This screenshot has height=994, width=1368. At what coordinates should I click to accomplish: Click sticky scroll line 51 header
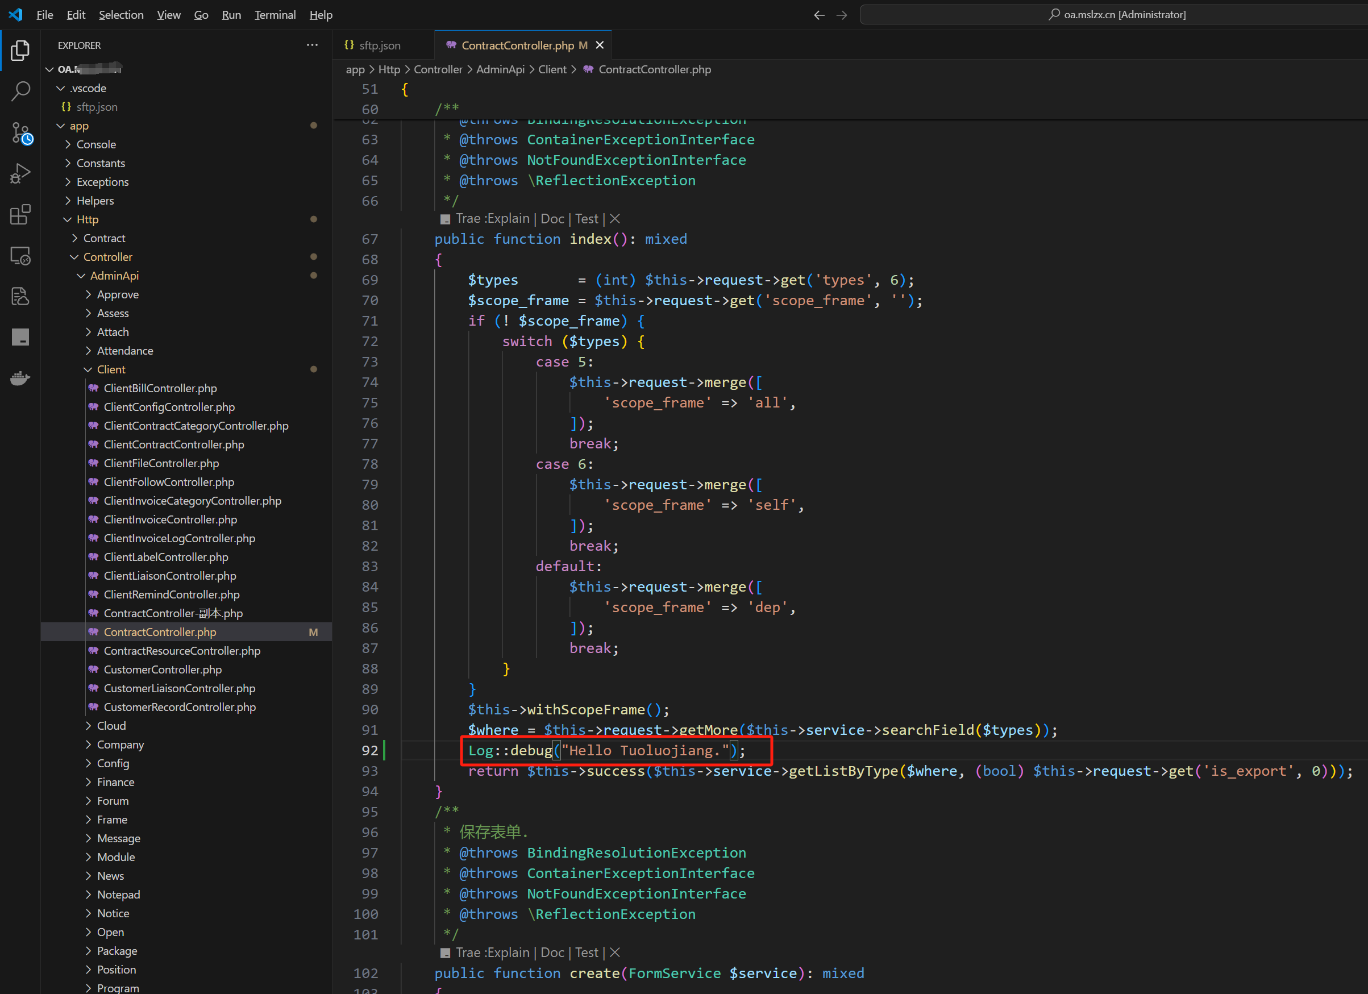click(x=850, y=89)
